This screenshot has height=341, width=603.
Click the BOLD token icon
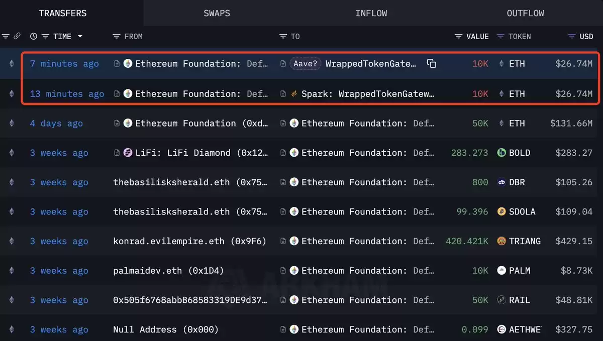click(x=501, y=153)
